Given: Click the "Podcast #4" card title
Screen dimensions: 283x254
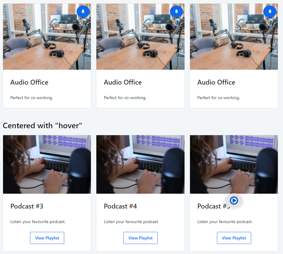Looking at the screenshot, I should tap(120, 206).
